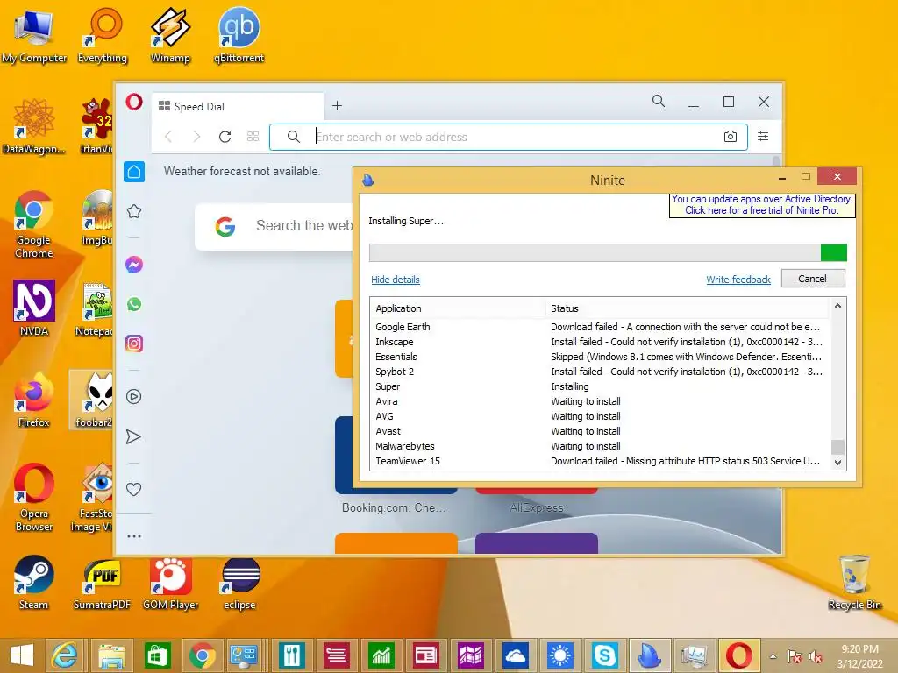
Task: Select Google Earth row in Ninite
Action: [x=600, y=327]
